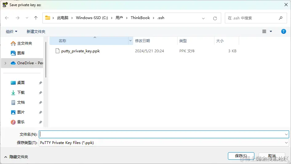Sort by 类型 column header
291x164 pixels.
pos(196,41)
